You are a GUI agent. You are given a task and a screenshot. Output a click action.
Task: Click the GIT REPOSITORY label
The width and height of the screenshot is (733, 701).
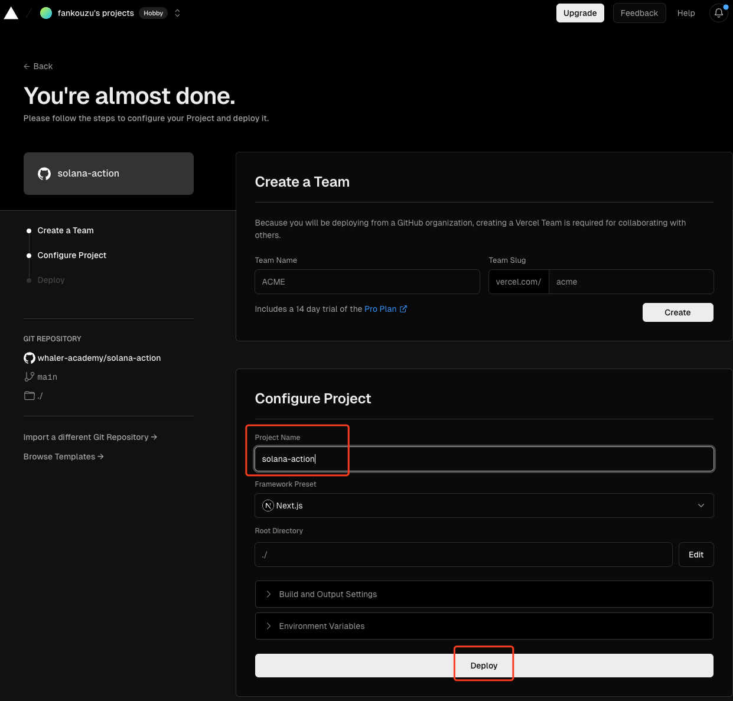pyautogui.click(x=52, y=339)
